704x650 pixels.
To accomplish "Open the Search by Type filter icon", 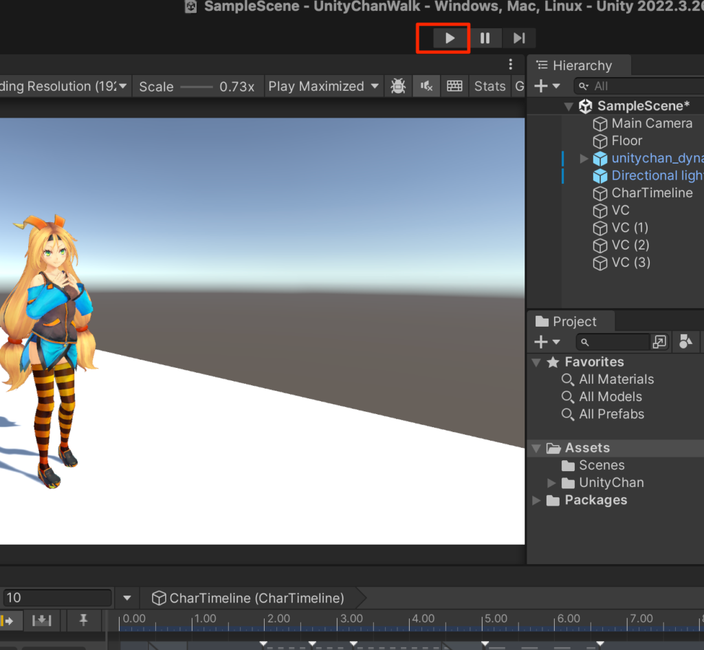I will 685,342.
